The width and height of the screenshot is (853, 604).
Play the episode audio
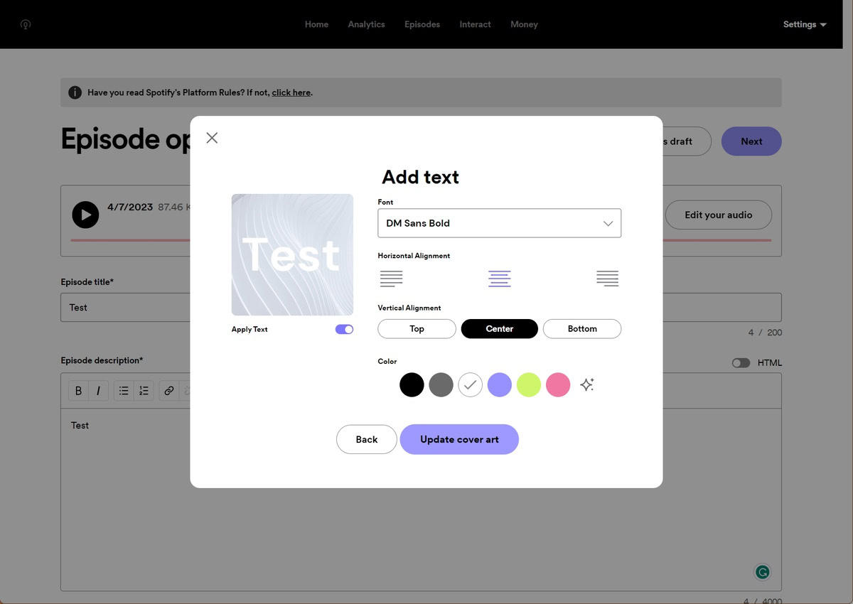coord(85,215)
